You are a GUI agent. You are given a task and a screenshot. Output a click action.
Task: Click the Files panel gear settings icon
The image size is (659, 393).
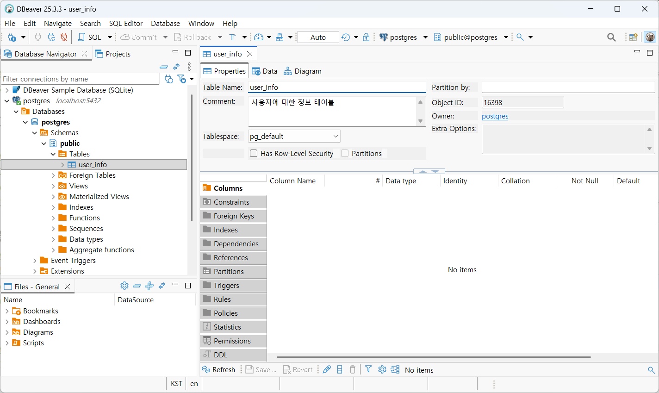[124, 286]
